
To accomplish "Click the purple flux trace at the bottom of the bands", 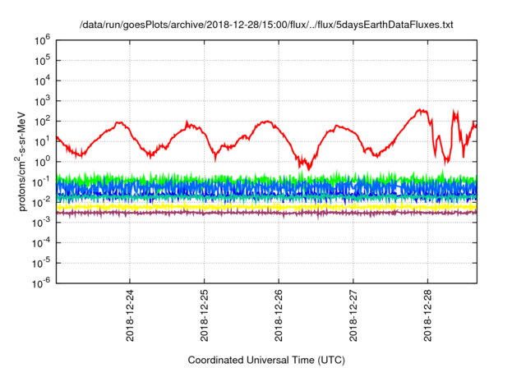I will pos(266,213).
